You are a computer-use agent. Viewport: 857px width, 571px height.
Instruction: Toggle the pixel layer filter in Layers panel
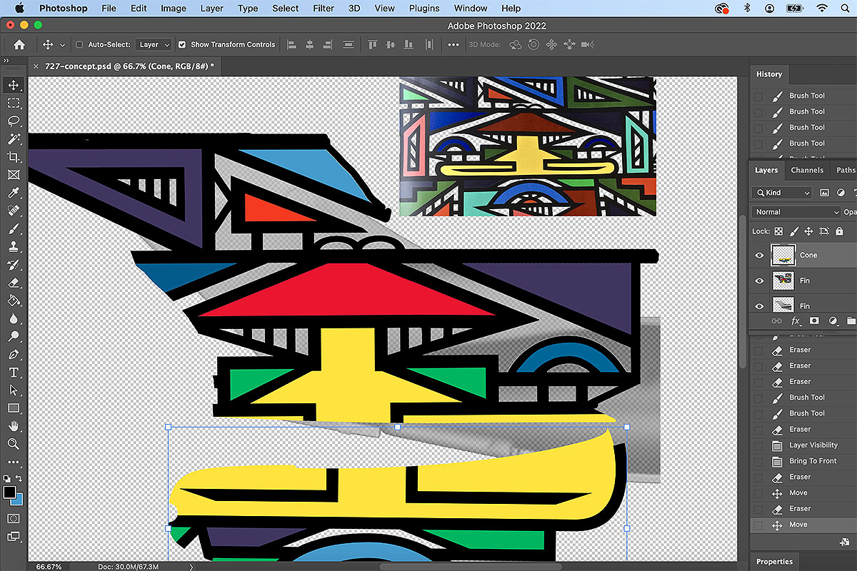click(x=824, y=193)
